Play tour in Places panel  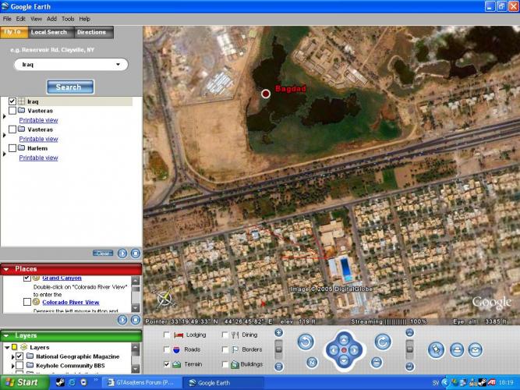122,320
